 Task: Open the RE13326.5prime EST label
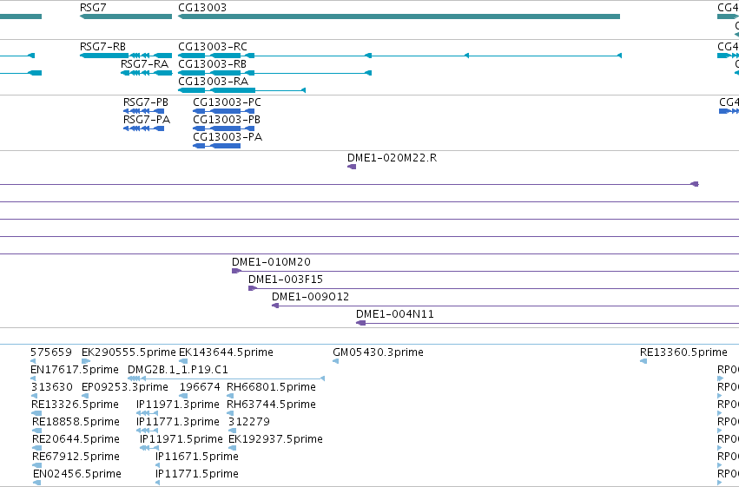click(x=75, y=405)
